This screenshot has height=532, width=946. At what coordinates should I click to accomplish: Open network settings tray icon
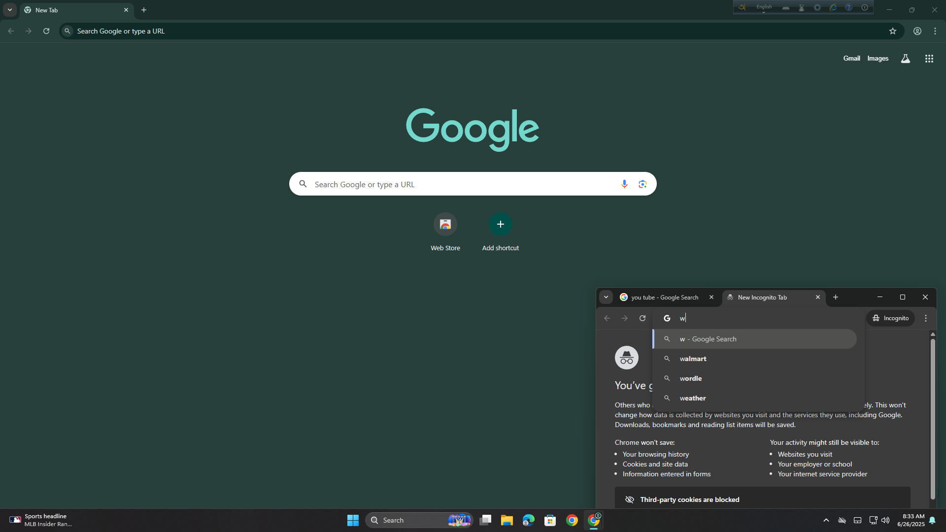pos(873,520)
